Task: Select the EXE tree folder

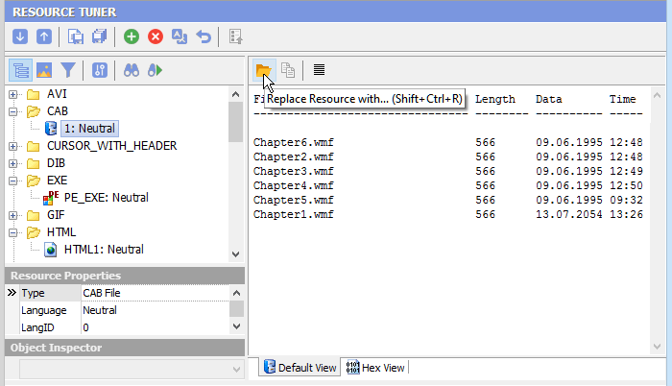Action: coord(57,181)
